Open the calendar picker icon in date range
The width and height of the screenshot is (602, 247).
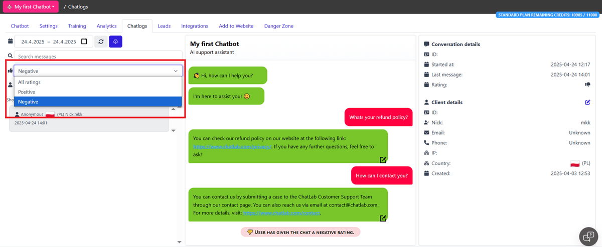click(84, 42)
